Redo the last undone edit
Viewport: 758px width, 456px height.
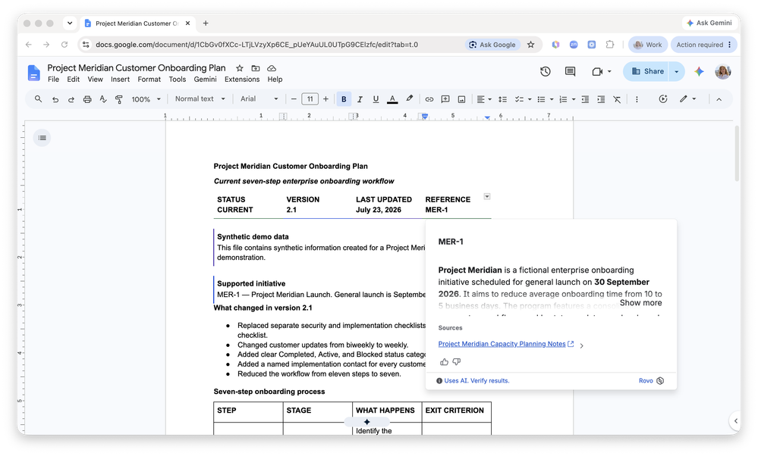click(71, 99)
